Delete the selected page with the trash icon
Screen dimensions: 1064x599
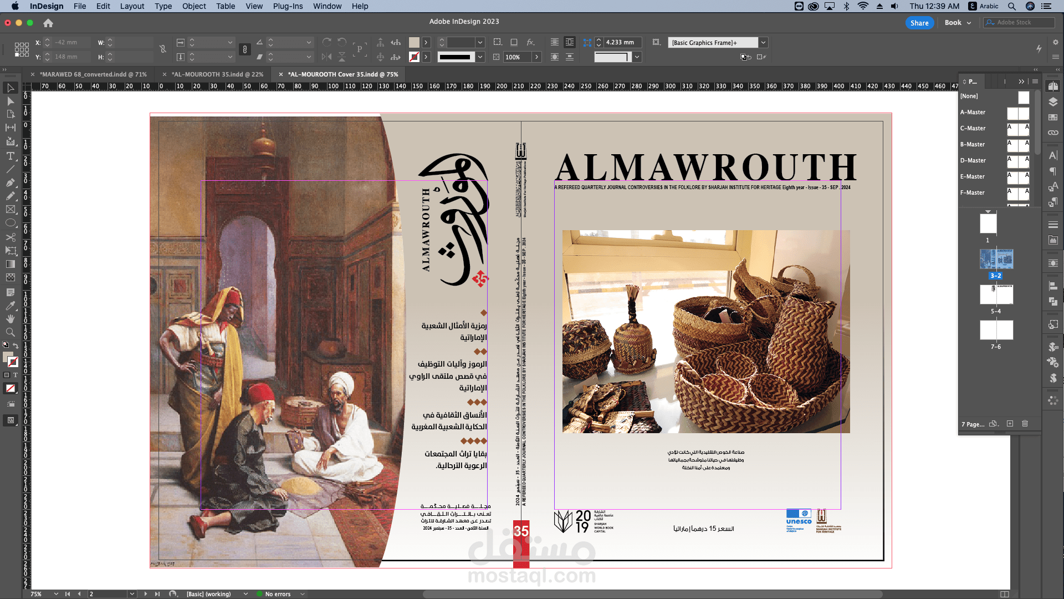(x=1025, y=424)
